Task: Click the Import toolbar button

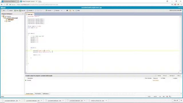Action: tap(10, 11)
